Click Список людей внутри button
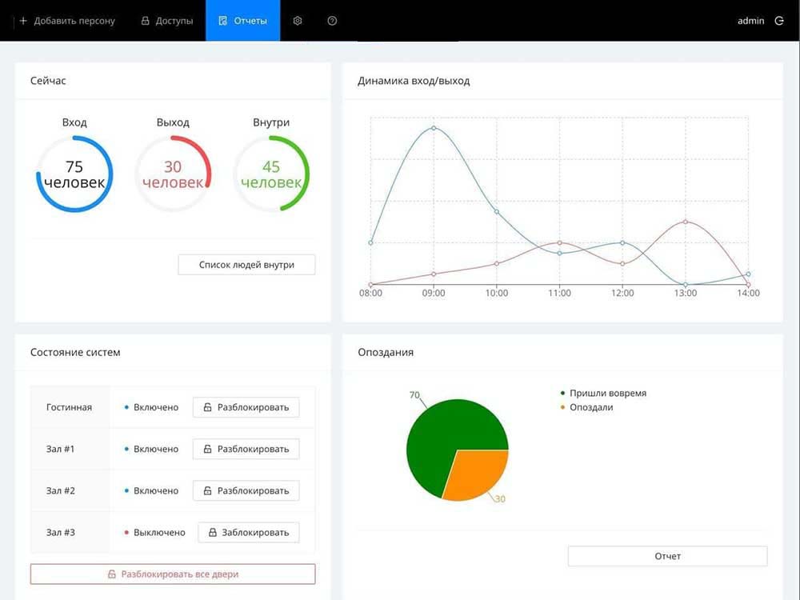The image size is (800, 600). tap(246, 265)
